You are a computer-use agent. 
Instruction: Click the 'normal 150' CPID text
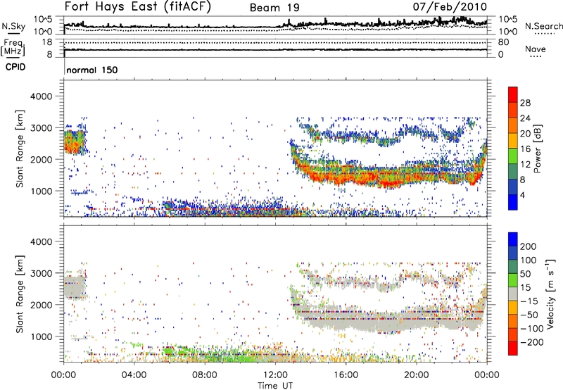tap(92, 70)
